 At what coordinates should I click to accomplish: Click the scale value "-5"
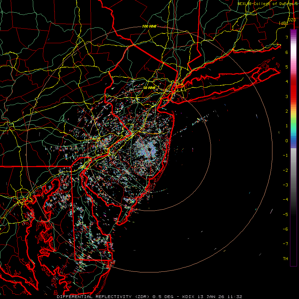(x=285, y=215)
